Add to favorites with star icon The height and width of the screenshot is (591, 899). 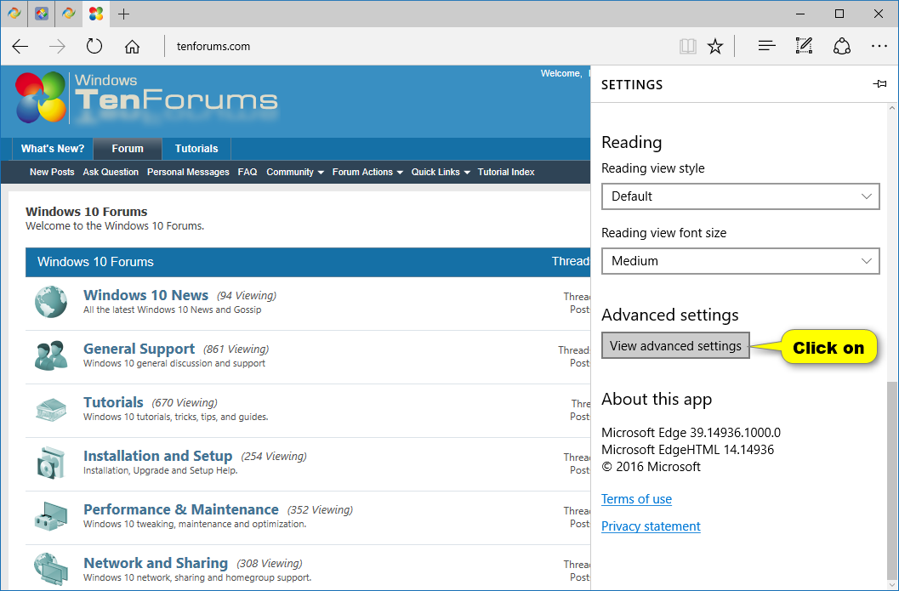[x=715, y=47]
